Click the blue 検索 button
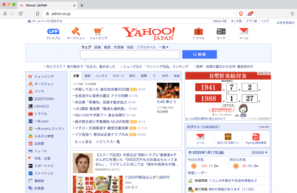Screen dimensions: 297x193 tap(200, 54)
